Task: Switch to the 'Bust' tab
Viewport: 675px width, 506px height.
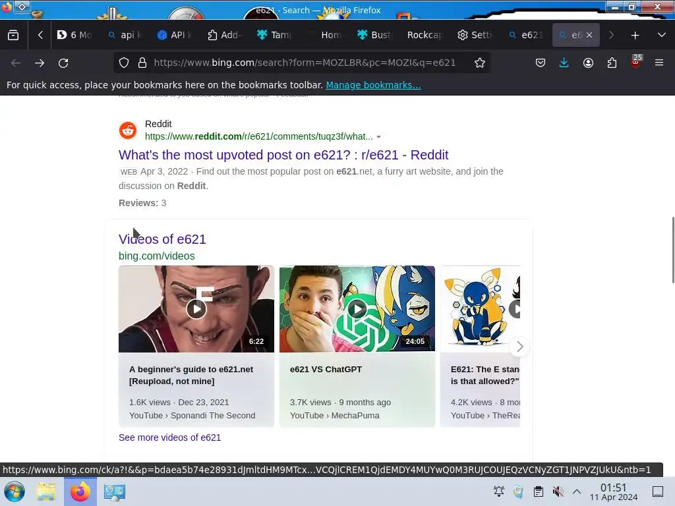Action: (x=374, y=35)
